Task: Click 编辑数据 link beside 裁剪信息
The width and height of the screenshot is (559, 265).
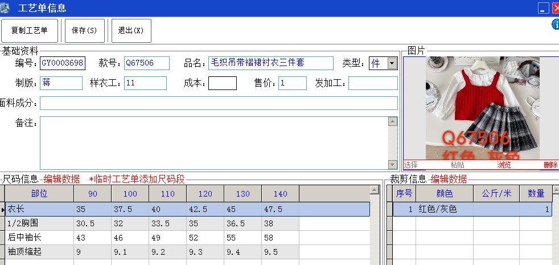Action: tap(449, 179)
